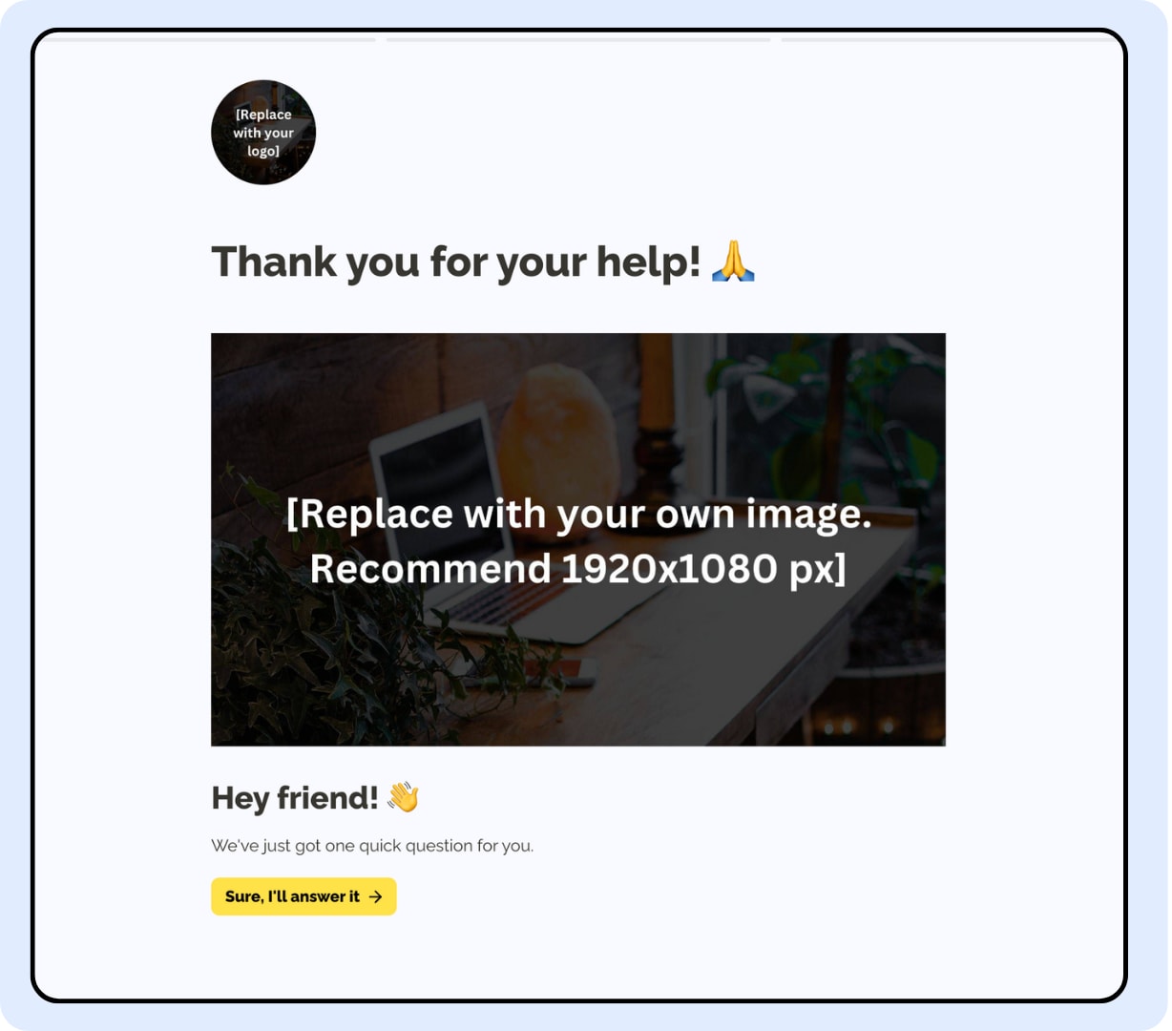Click "We've just got one quick question" text

tap(372, 846)
